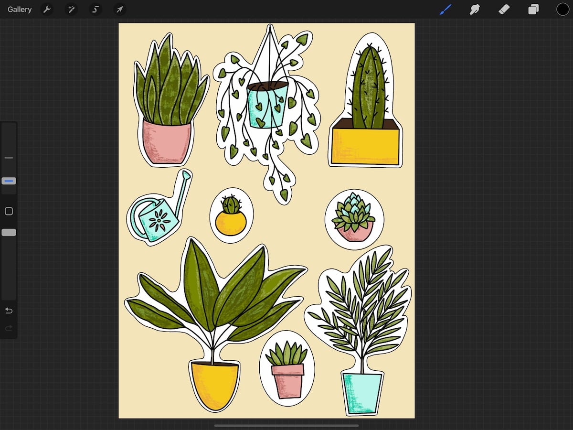573x430 pixels.
Task: Redo the undone action
Action: (x=8, y=328)
